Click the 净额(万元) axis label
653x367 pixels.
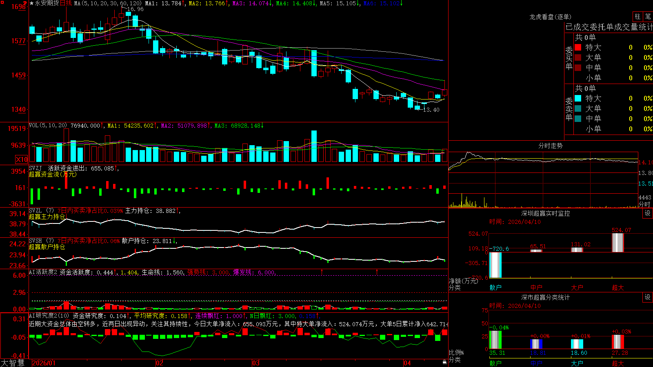coord(463,281)
